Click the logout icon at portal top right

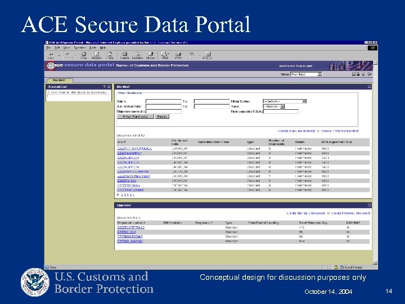[370, 74]
